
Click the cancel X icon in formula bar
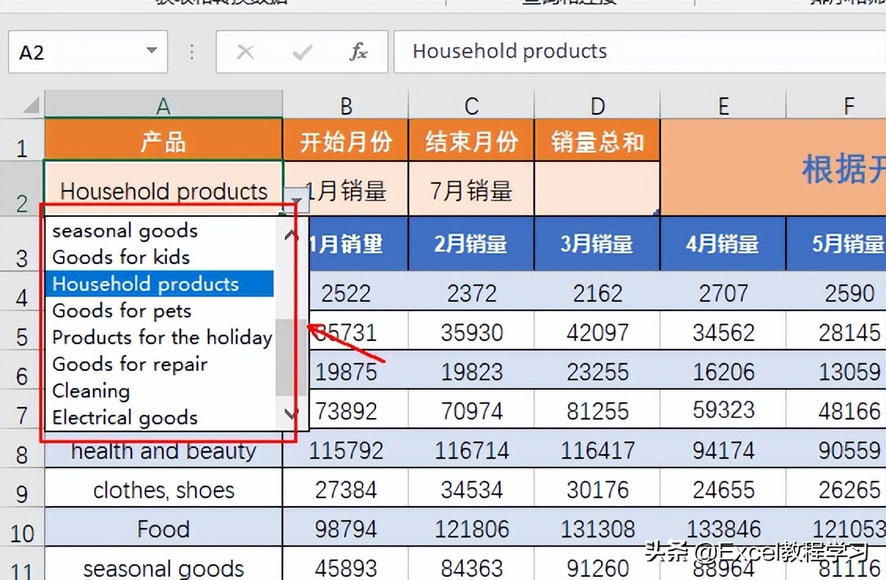(x=245, y=53)
